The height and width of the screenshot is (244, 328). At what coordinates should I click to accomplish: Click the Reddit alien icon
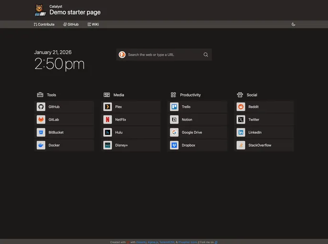[x=241, y=107]
